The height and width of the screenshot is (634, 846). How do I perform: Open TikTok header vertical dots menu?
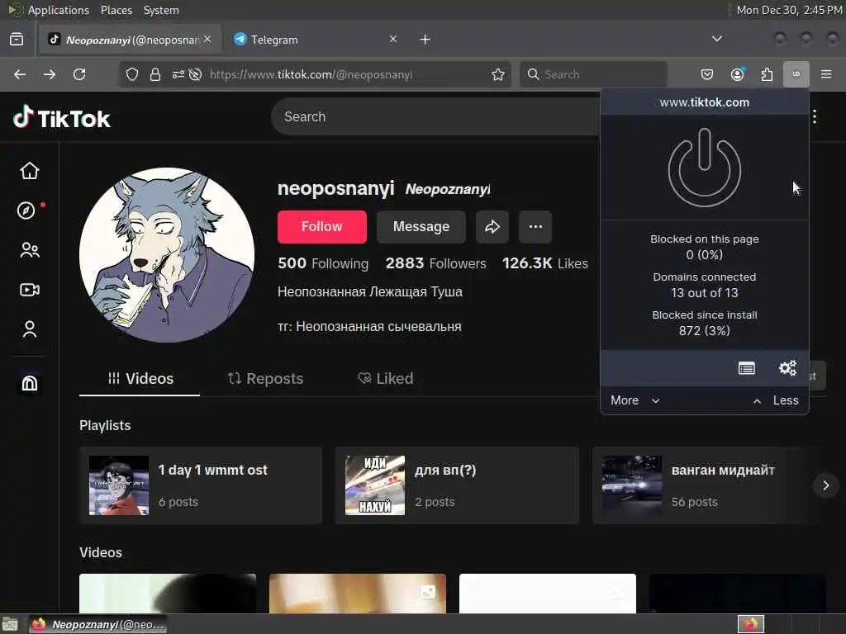point(815,116)
